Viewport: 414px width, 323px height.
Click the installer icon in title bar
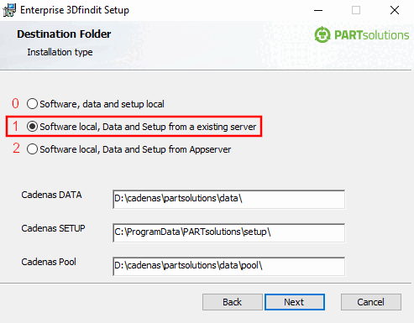(9, 10)
